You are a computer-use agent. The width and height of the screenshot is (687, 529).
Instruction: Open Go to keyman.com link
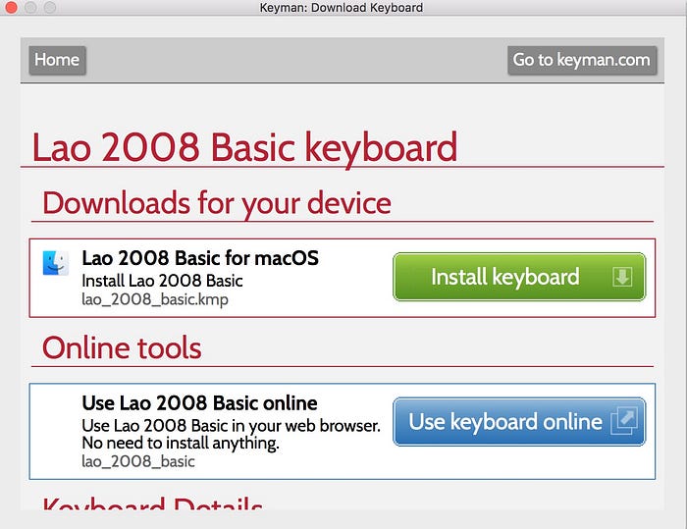[582, 60]
